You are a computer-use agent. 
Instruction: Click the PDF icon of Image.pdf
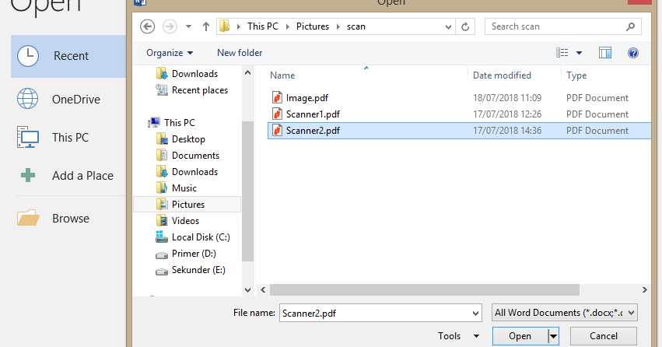coord(277,98)
